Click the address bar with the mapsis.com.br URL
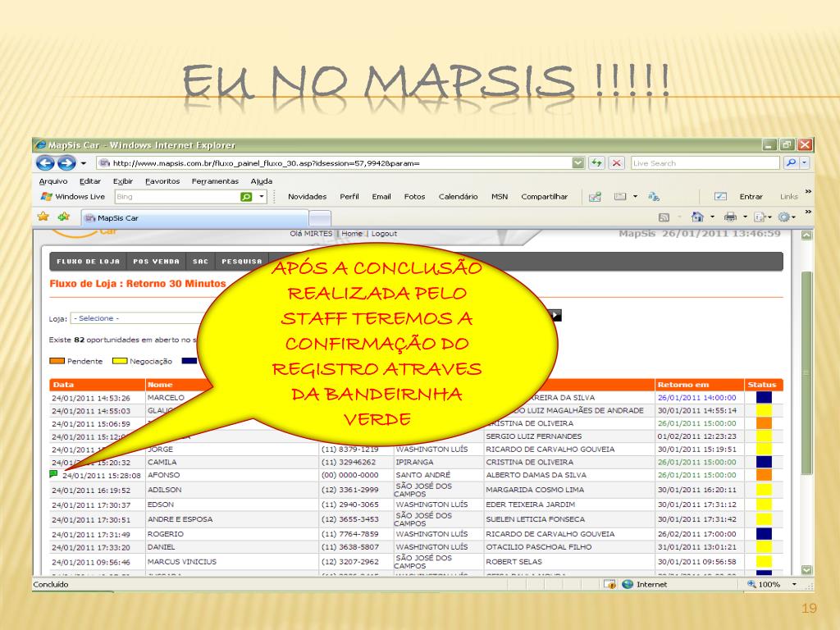Image resolution: width=840 pixels, height=630 pixels. (334, 163)
